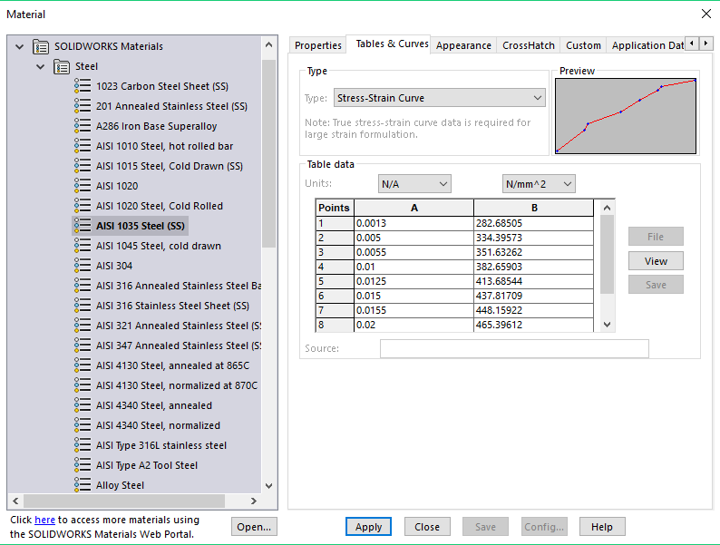Click icon beside AISI 316 Stainless Steel Sheet
This screenshot has width=720, height=545.
pos(83,306)
